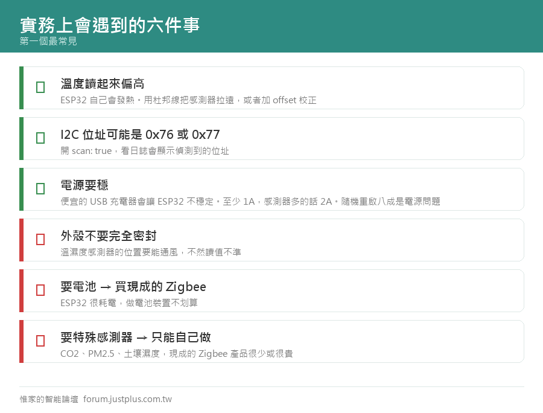543x413 pixels.
Task: Toggle the green checkbox next to 電源要穩
Action: 40,188
